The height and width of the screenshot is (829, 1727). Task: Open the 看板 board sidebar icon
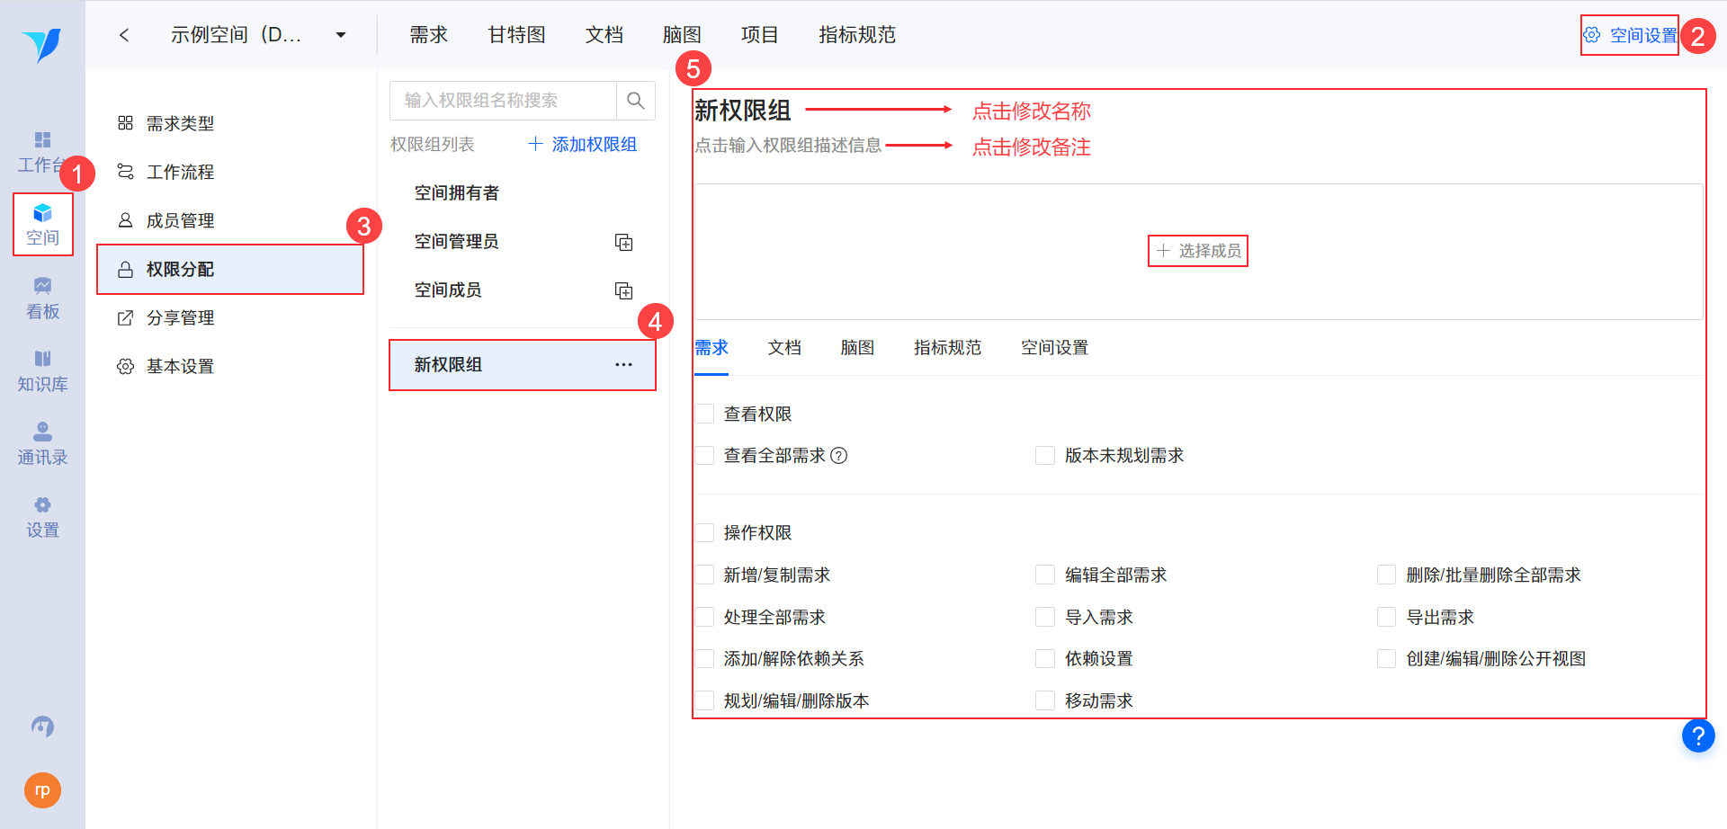coord(42,298)
